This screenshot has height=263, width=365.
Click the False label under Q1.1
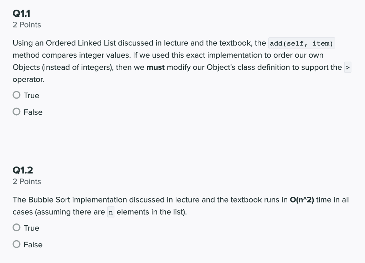[x=33, y=112]
